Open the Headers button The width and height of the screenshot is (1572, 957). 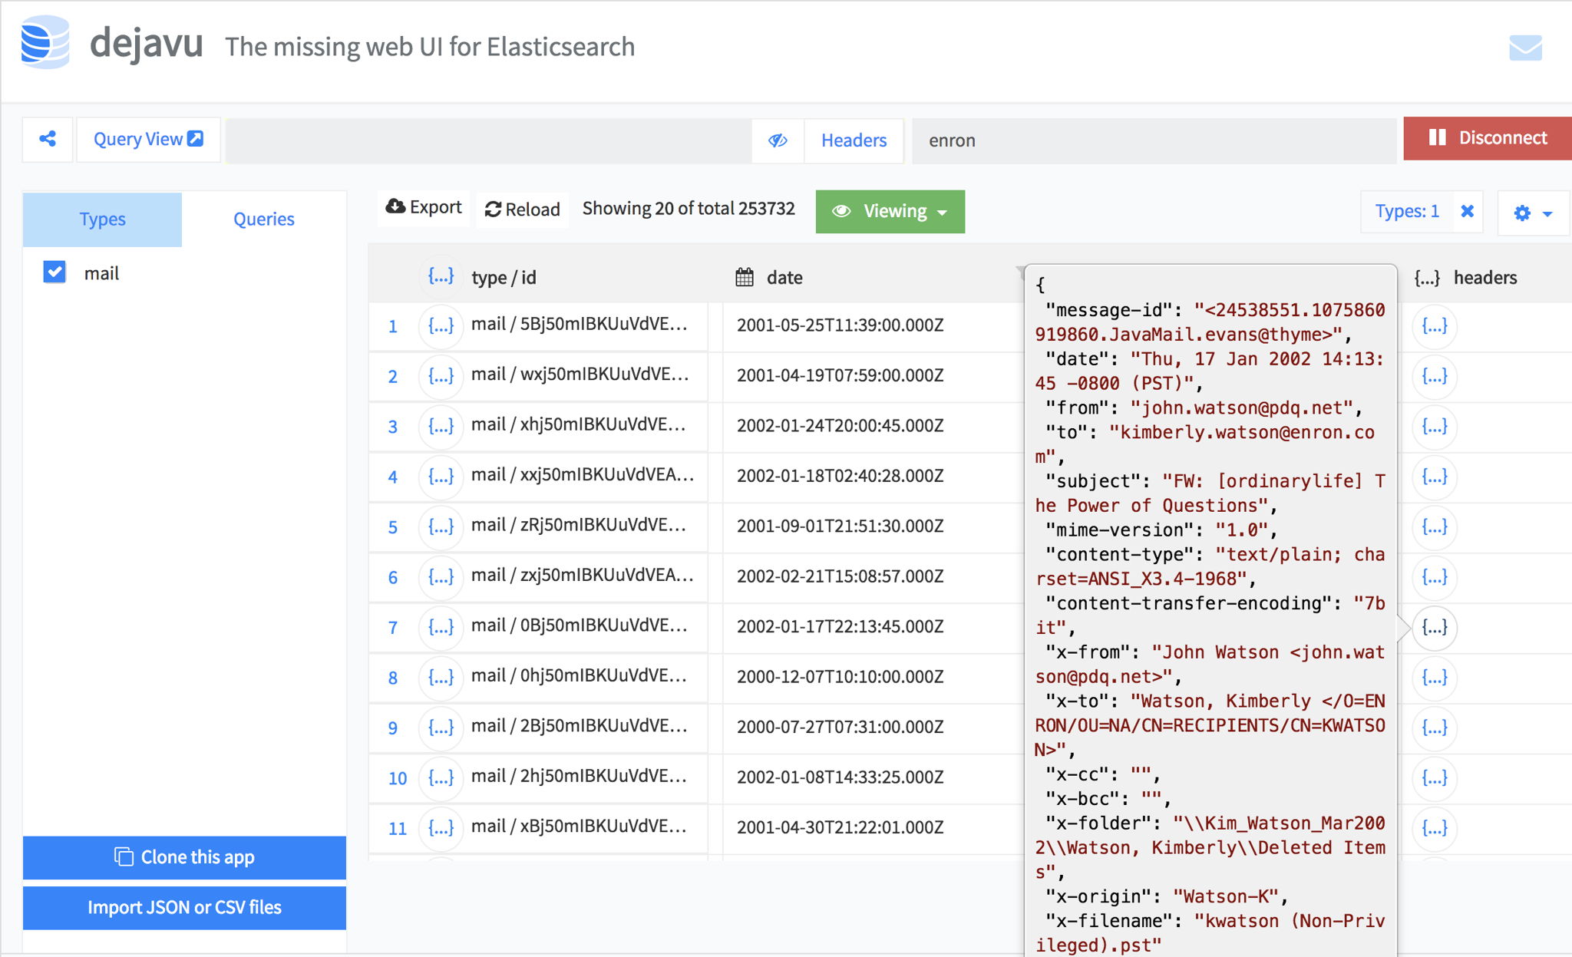click(x=854, y=140)
